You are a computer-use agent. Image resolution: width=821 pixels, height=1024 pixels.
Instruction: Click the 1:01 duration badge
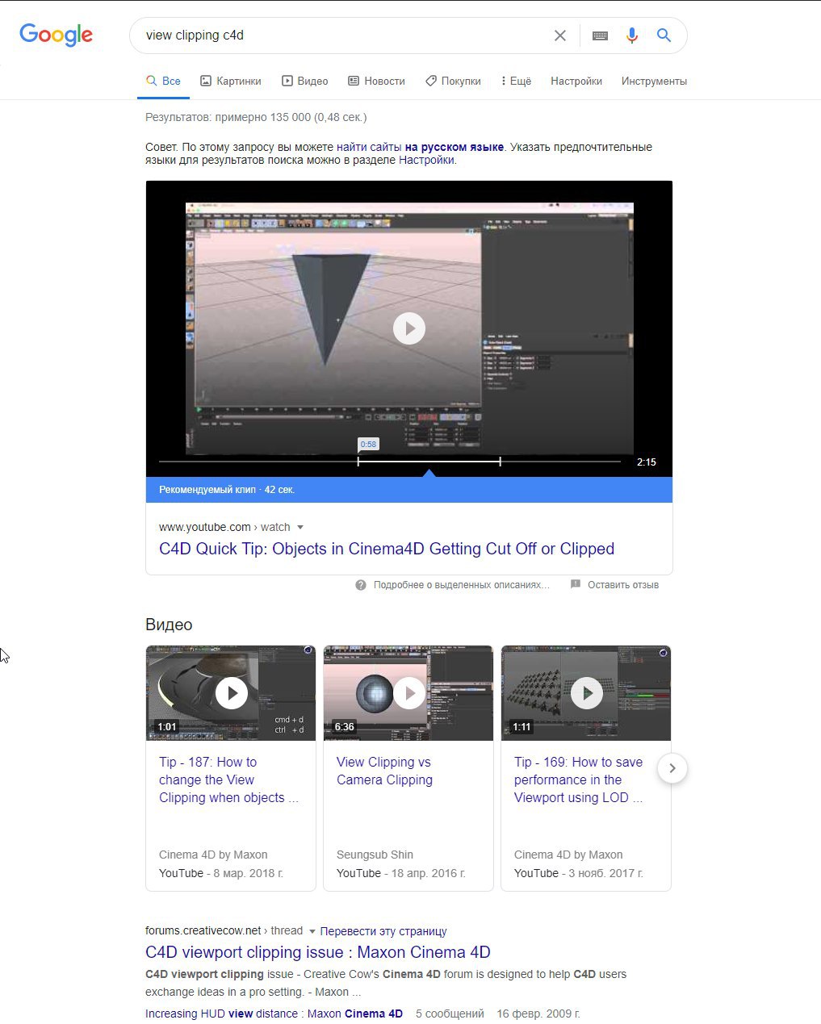pyautogui.click(x=167, y=727)
